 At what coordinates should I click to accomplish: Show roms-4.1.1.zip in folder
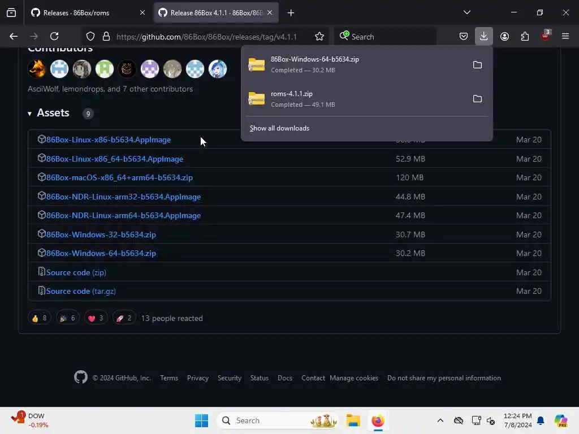click(477, 99)
